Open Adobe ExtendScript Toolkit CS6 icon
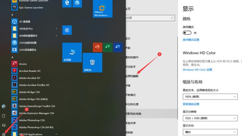The height and width of the screenshot is (136, 242). click(14, 106)
